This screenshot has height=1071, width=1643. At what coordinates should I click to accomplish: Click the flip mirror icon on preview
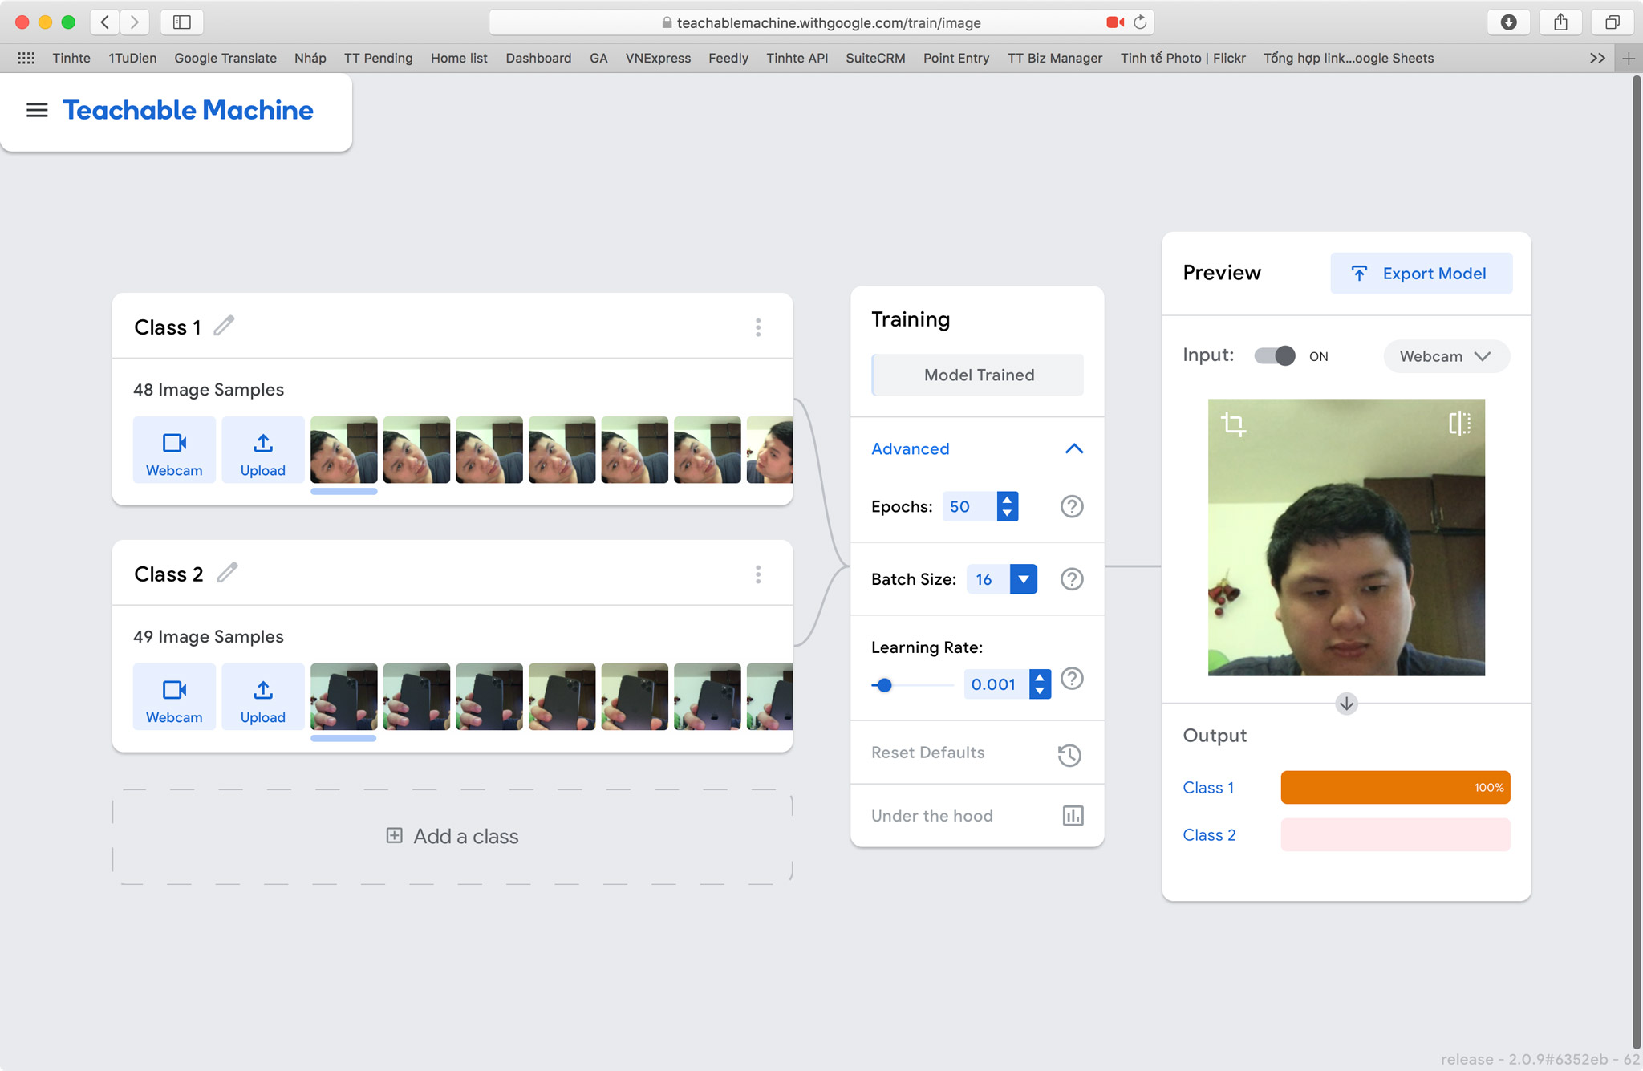pos(1460,423)
